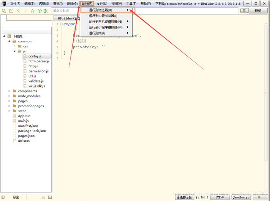Click the 行:7 列:1 position indicator
Screen dimensions: 270x201
coord(202,197)
